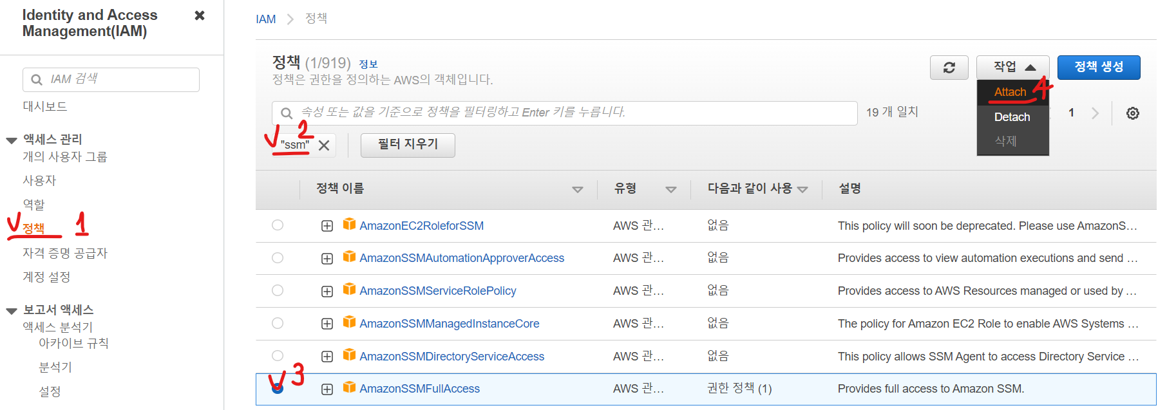This screenshot has height=410, width=1167.
Task: Open the AmazonSSMFullAccess policy link
Action: (x=419, y=389)
